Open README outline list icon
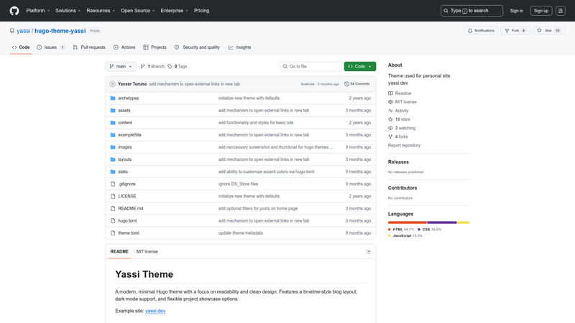 tap(368, 252)
